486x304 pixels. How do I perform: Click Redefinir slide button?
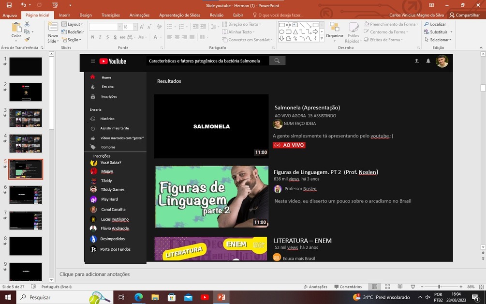pos(73,32)
